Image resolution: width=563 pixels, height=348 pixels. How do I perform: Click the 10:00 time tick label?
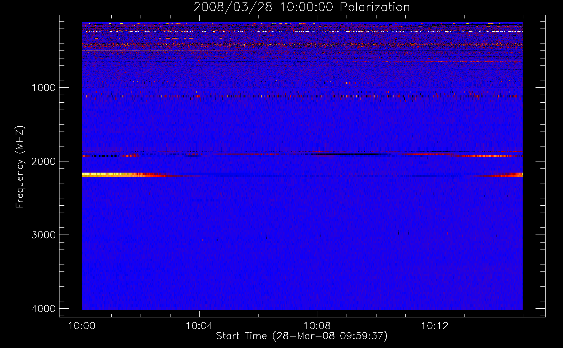click(x=82, y=326)
